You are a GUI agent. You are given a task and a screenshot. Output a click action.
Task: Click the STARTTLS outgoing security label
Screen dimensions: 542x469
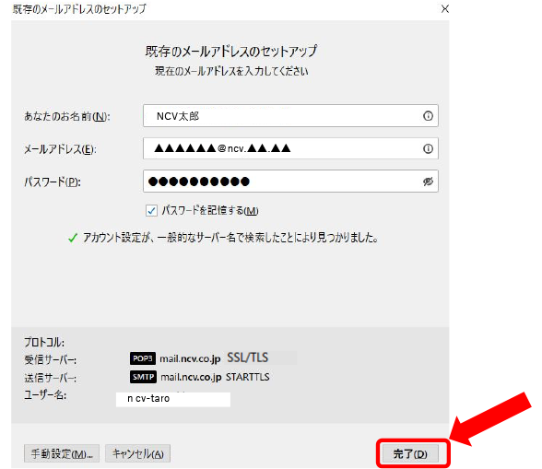[x=247, y=377]
